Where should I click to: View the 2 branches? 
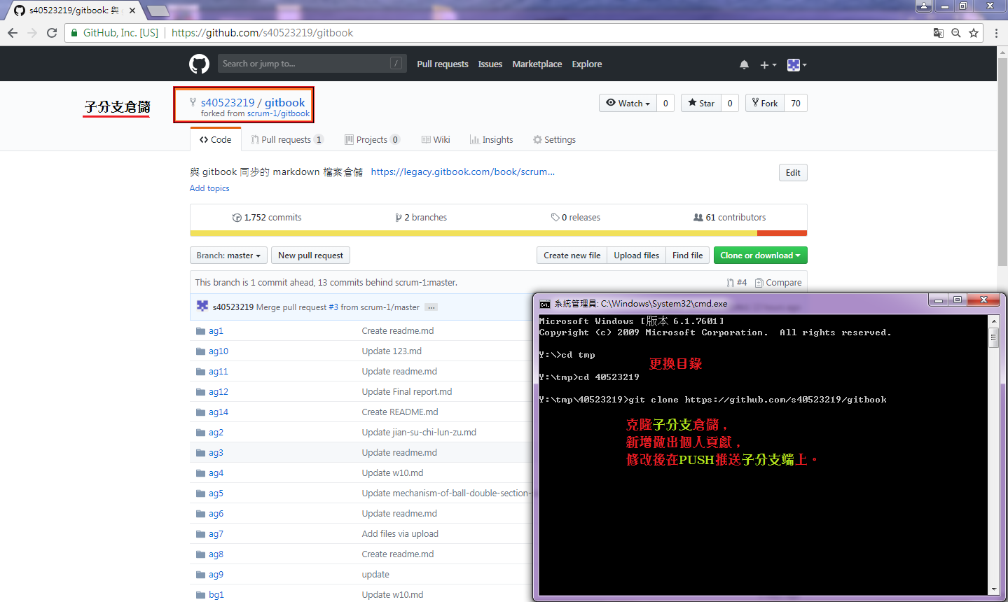(421, 217)
